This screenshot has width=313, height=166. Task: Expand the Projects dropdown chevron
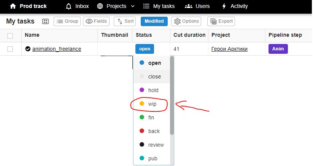[x=132, y=6]
